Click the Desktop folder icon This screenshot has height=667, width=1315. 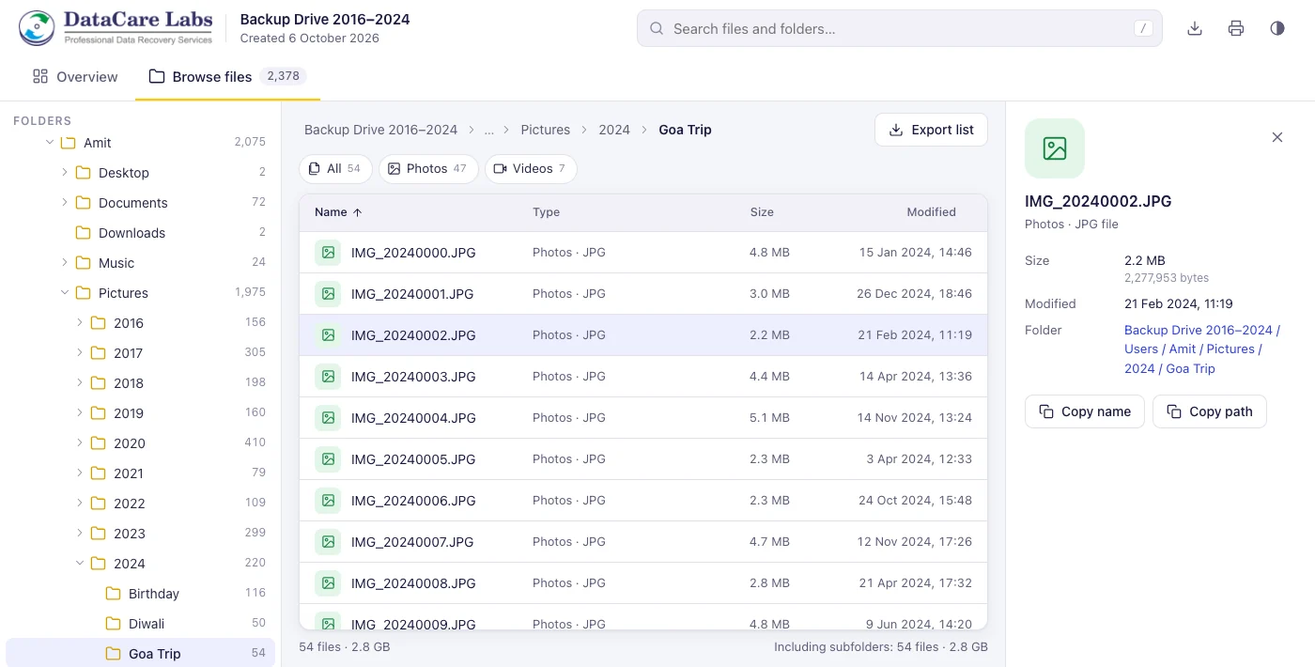[83, 173]
